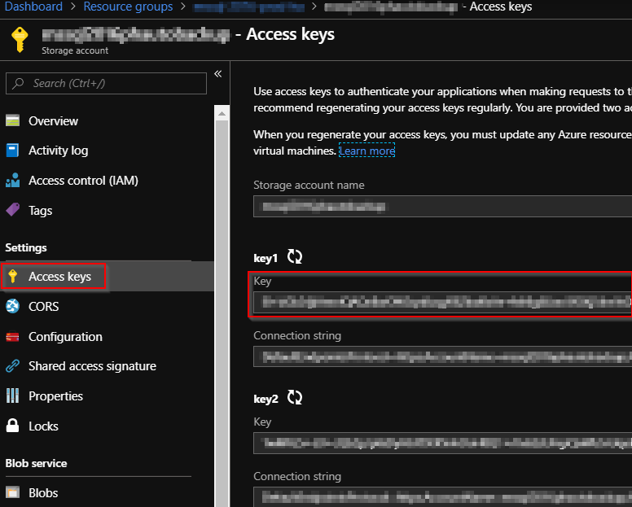
Task: Open the Overview icon in the menu
Action: click(12, 120)
